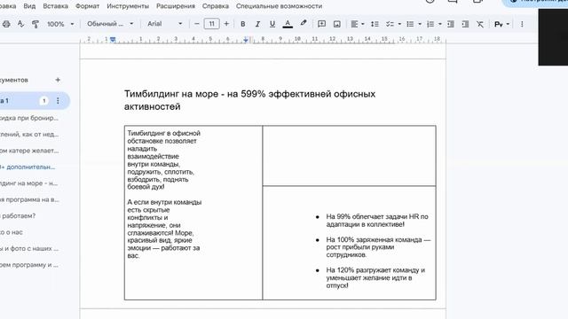Click the bullet 'На 120% разгружает команду'

[375, 277]
